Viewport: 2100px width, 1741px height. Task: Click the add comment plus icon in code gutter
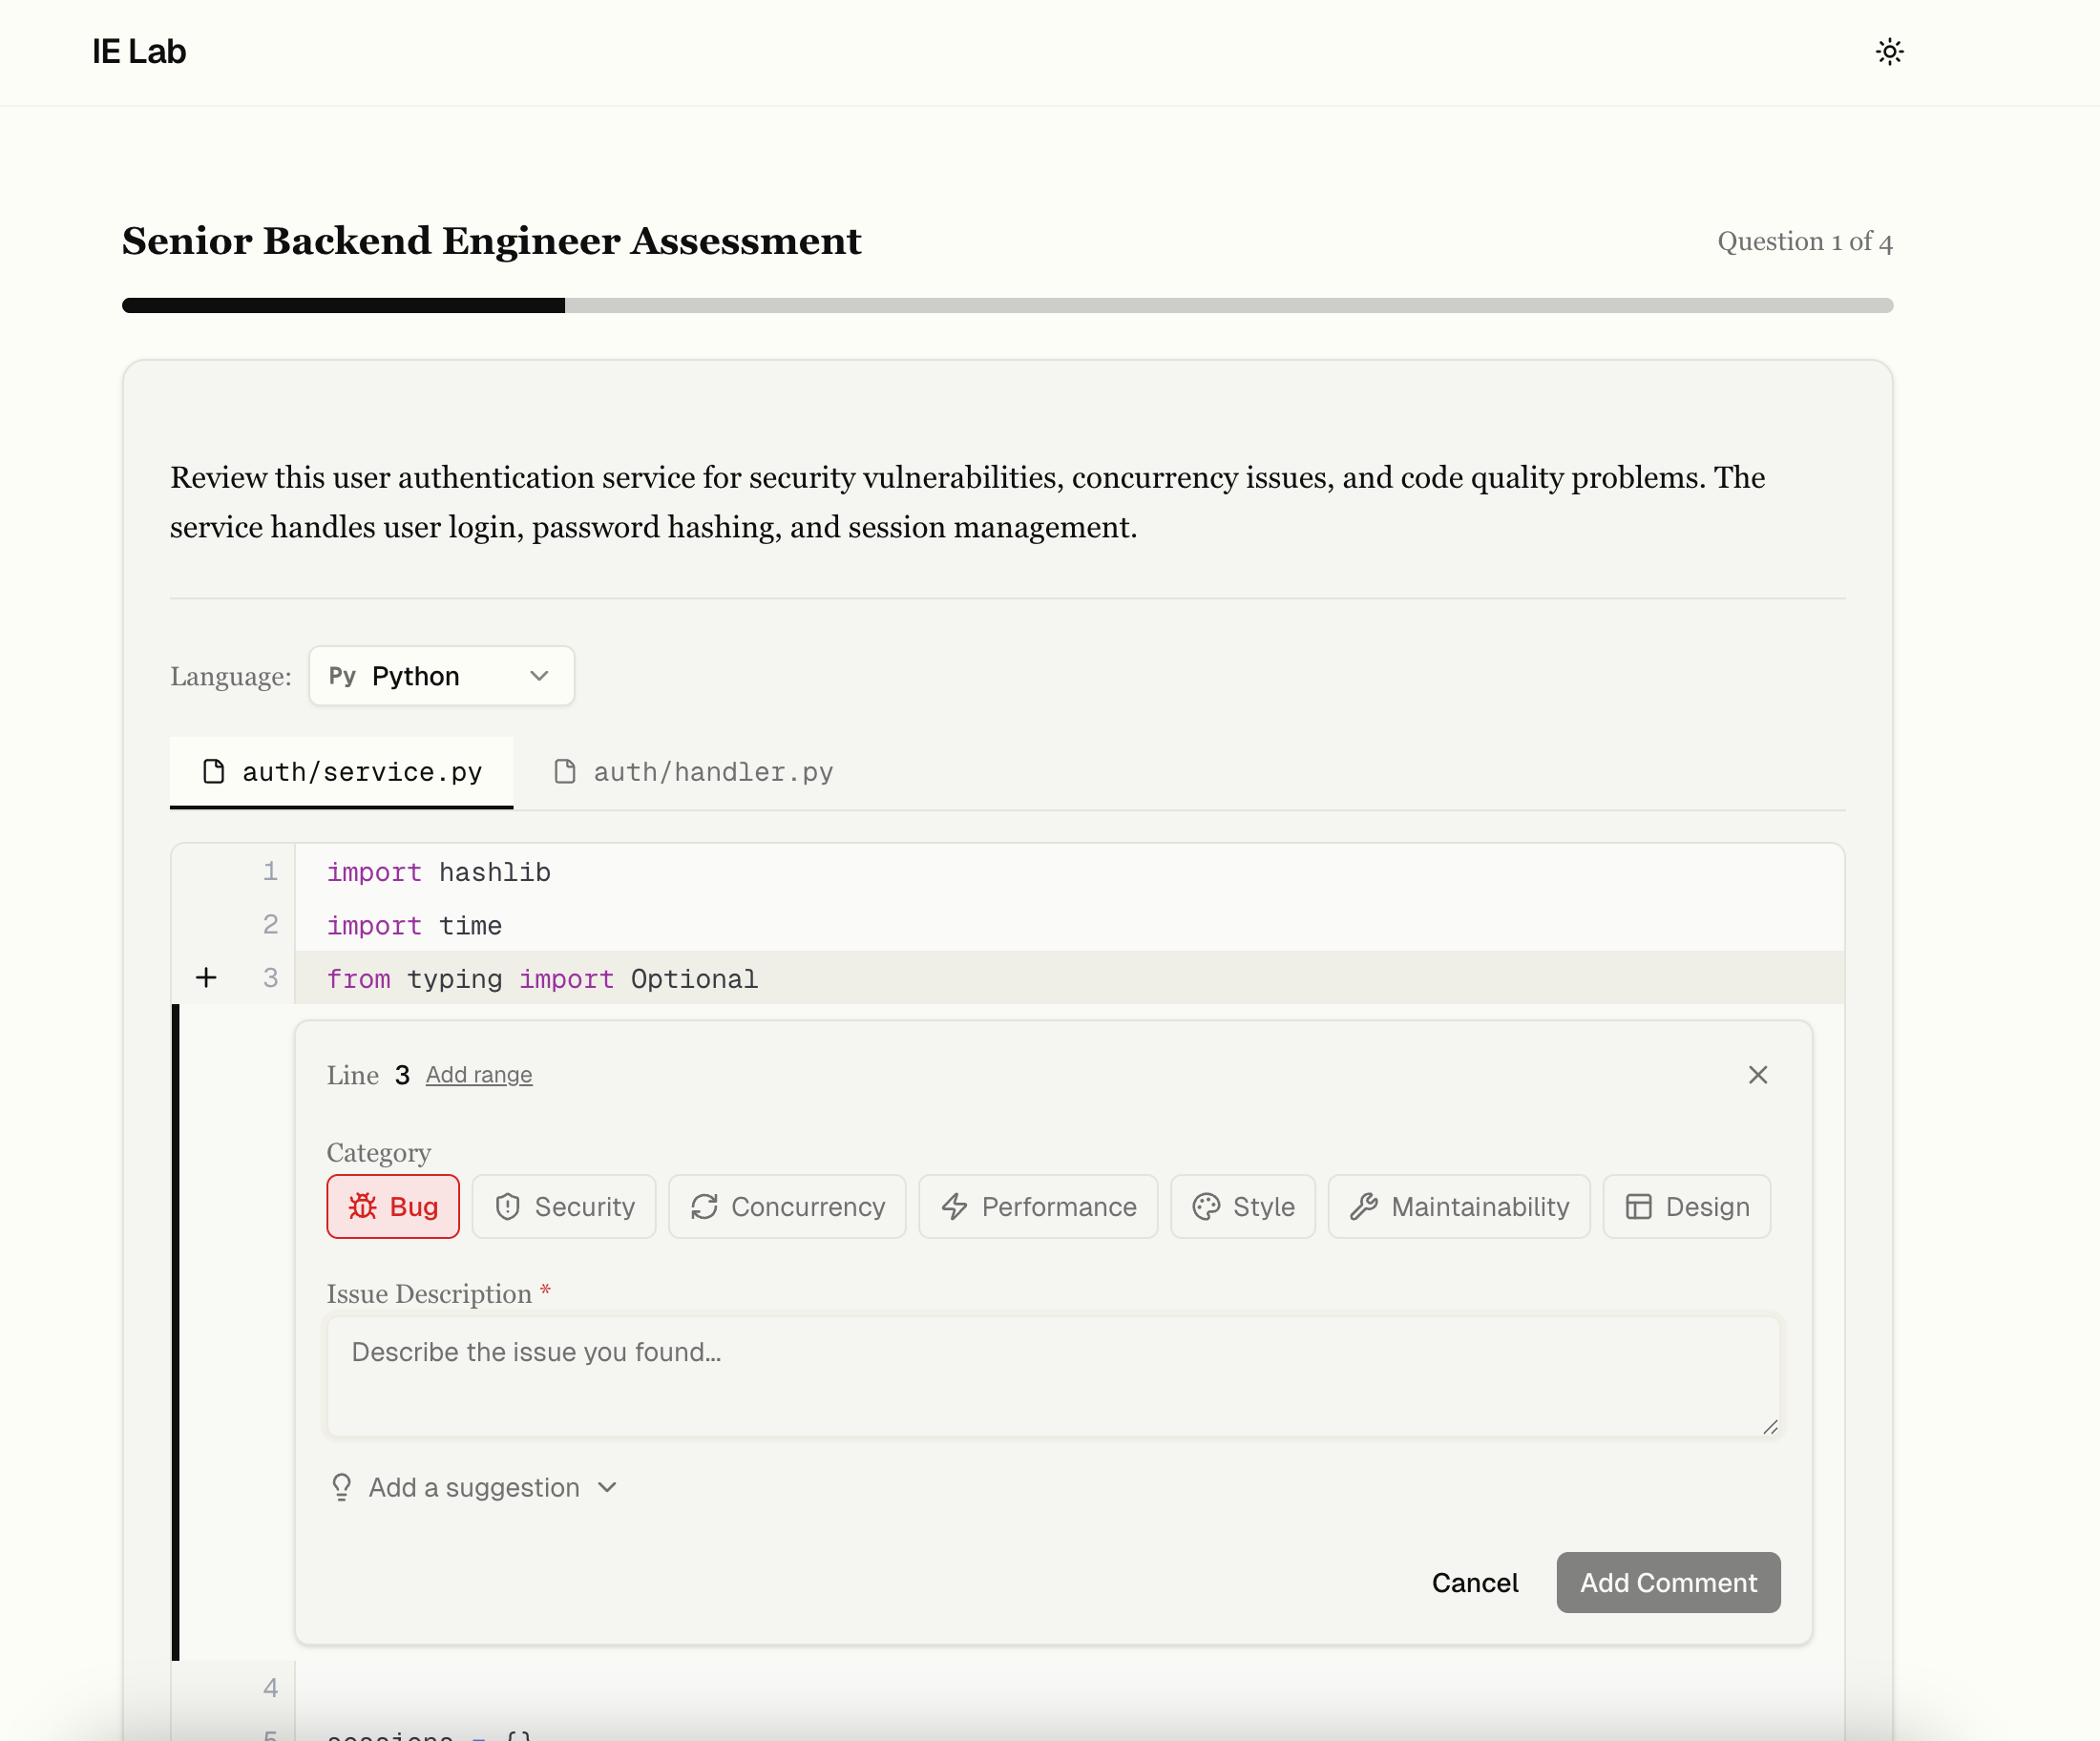point(206,978)
